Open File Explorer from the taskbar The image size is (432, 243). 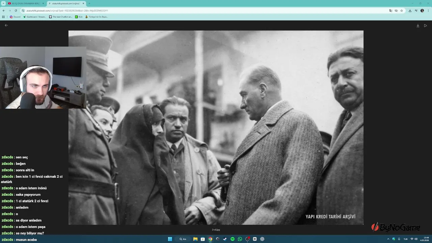[x=195, y=239]
